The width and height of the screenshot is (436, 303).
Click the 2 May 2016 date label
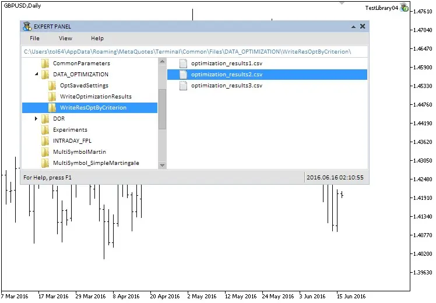[x=202, y=297]
